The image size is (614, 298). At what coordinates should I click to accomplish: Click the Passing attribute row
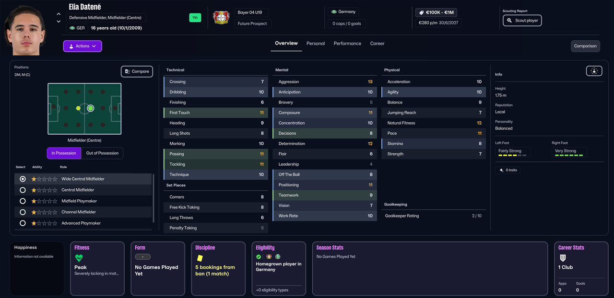(216, 154)
